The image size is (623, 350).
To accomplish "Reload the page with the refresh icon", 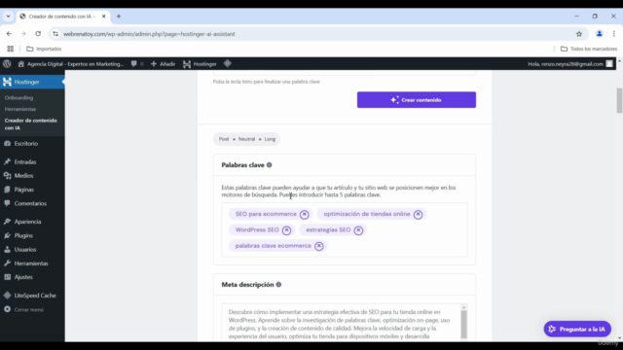I will point(38,34).
